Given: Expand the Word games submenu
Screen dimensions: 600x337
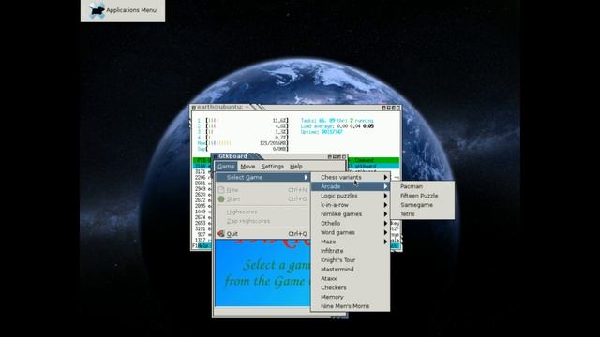Looking at the screenshot, I should click(351, 232).
